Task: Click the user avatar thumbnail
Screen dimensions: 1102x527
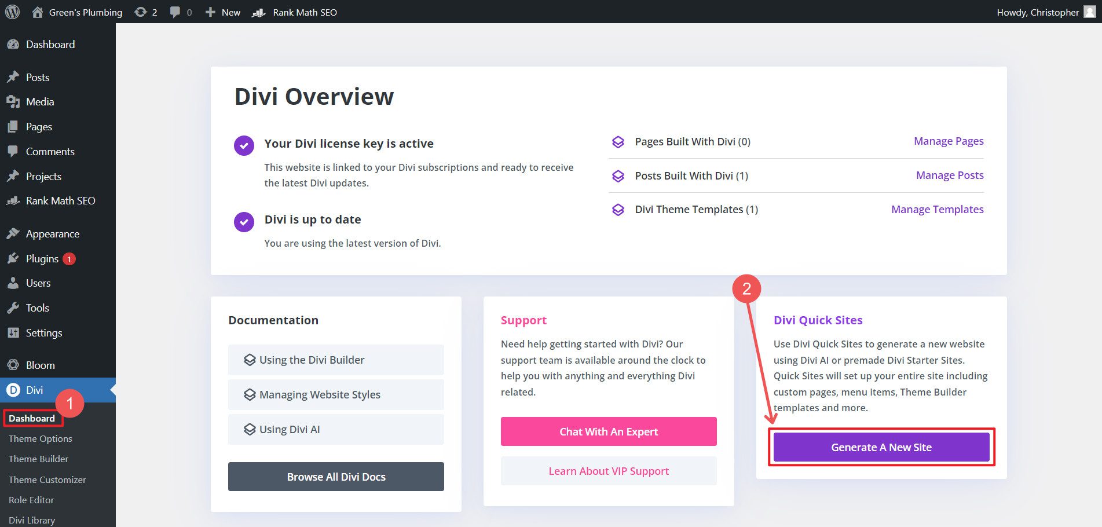Action: [1089, 12]
